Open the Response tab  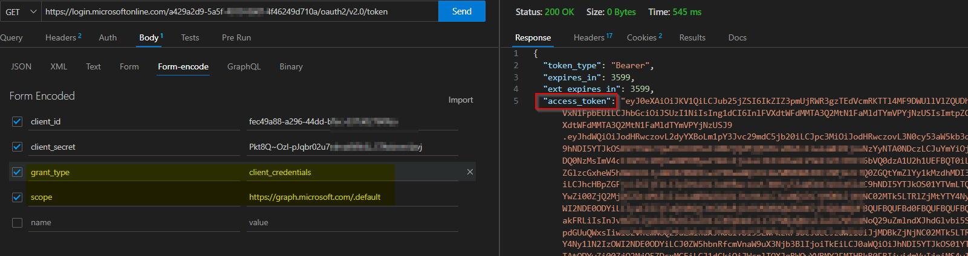pos(533,37)
